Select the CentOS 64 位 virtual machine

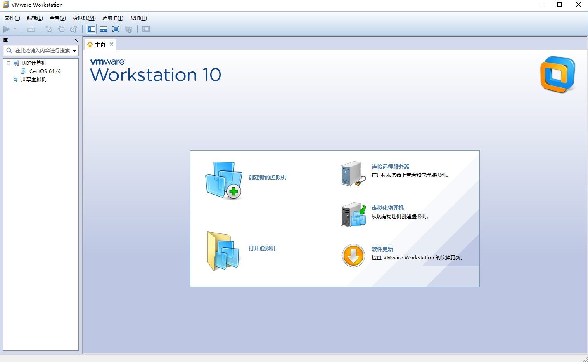[45, 71]
